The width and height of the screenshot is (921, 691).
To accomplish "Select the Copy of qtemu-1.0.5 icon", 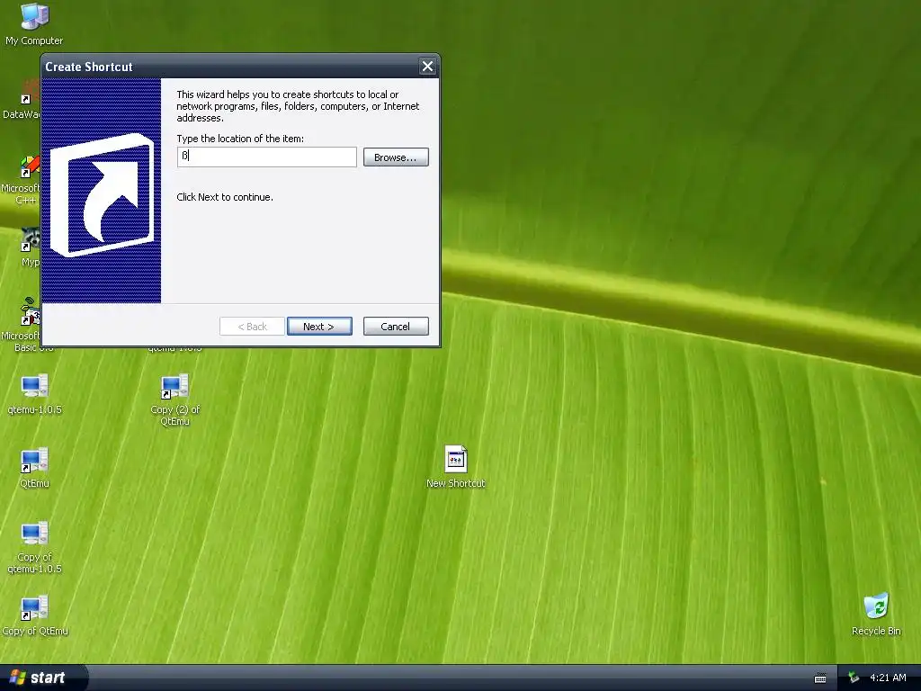I will (34, 546).
